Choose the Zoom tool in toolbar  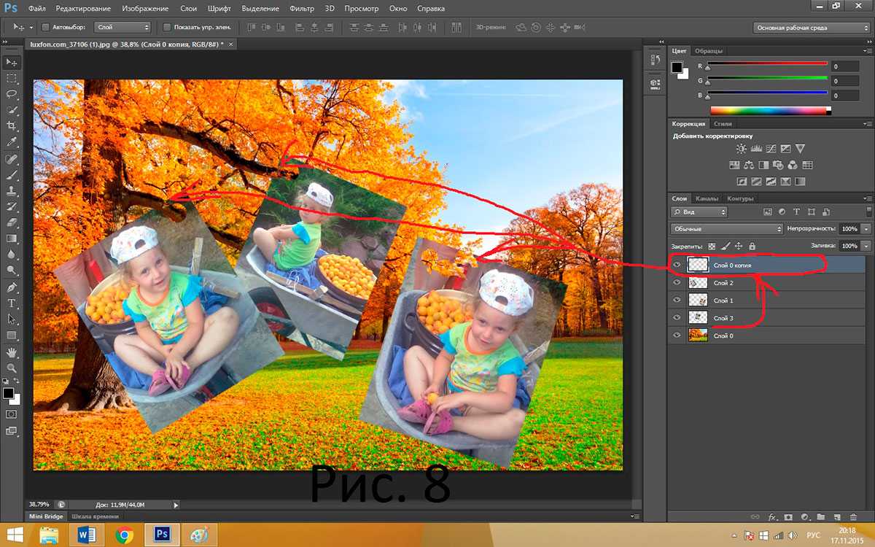[12, 368]
